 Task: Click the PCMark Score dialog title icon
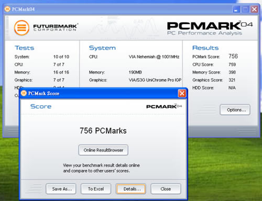(x=24, y=93)
